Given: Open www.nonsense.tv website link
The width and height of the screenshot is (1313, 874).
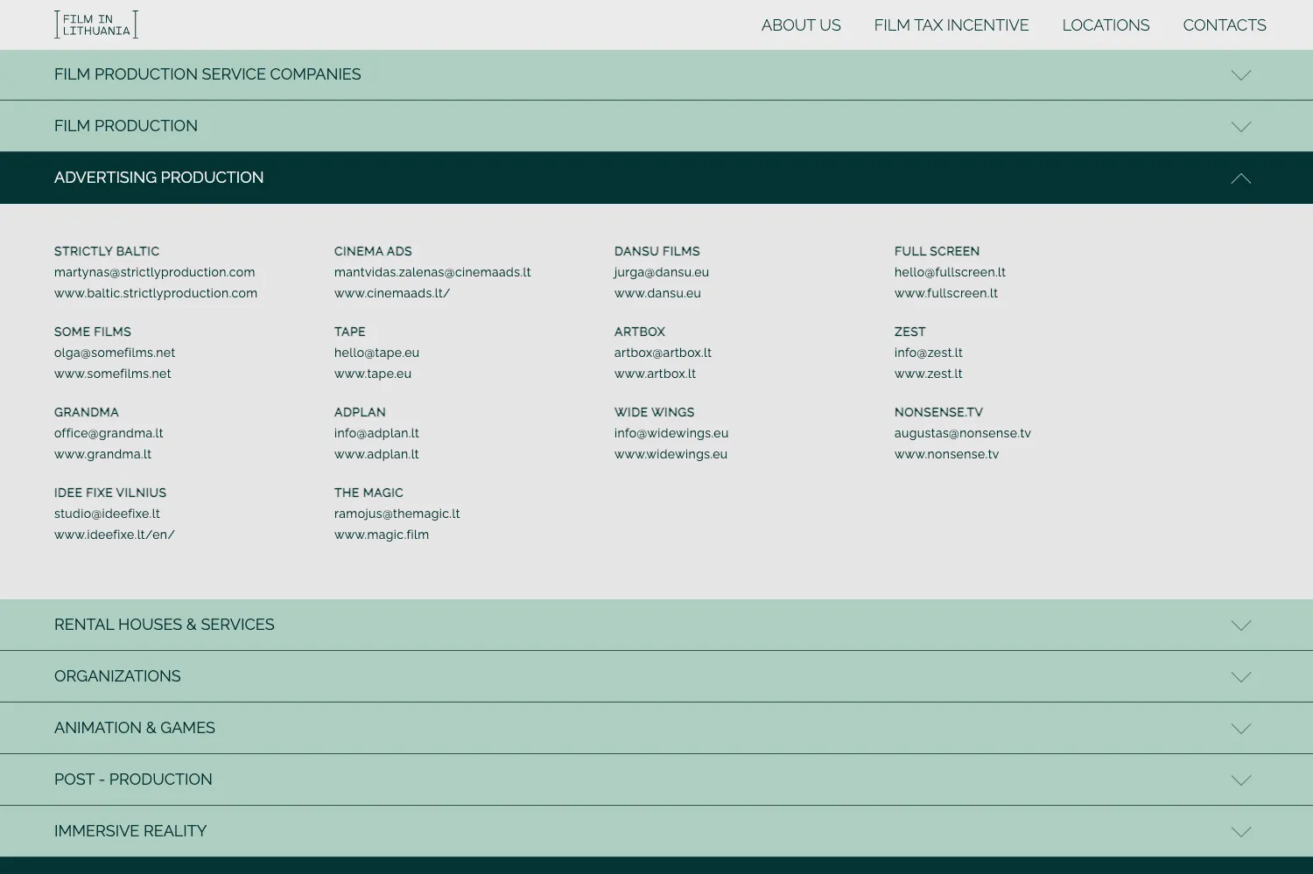Looking at the screenshot, I should pos(946,454).
